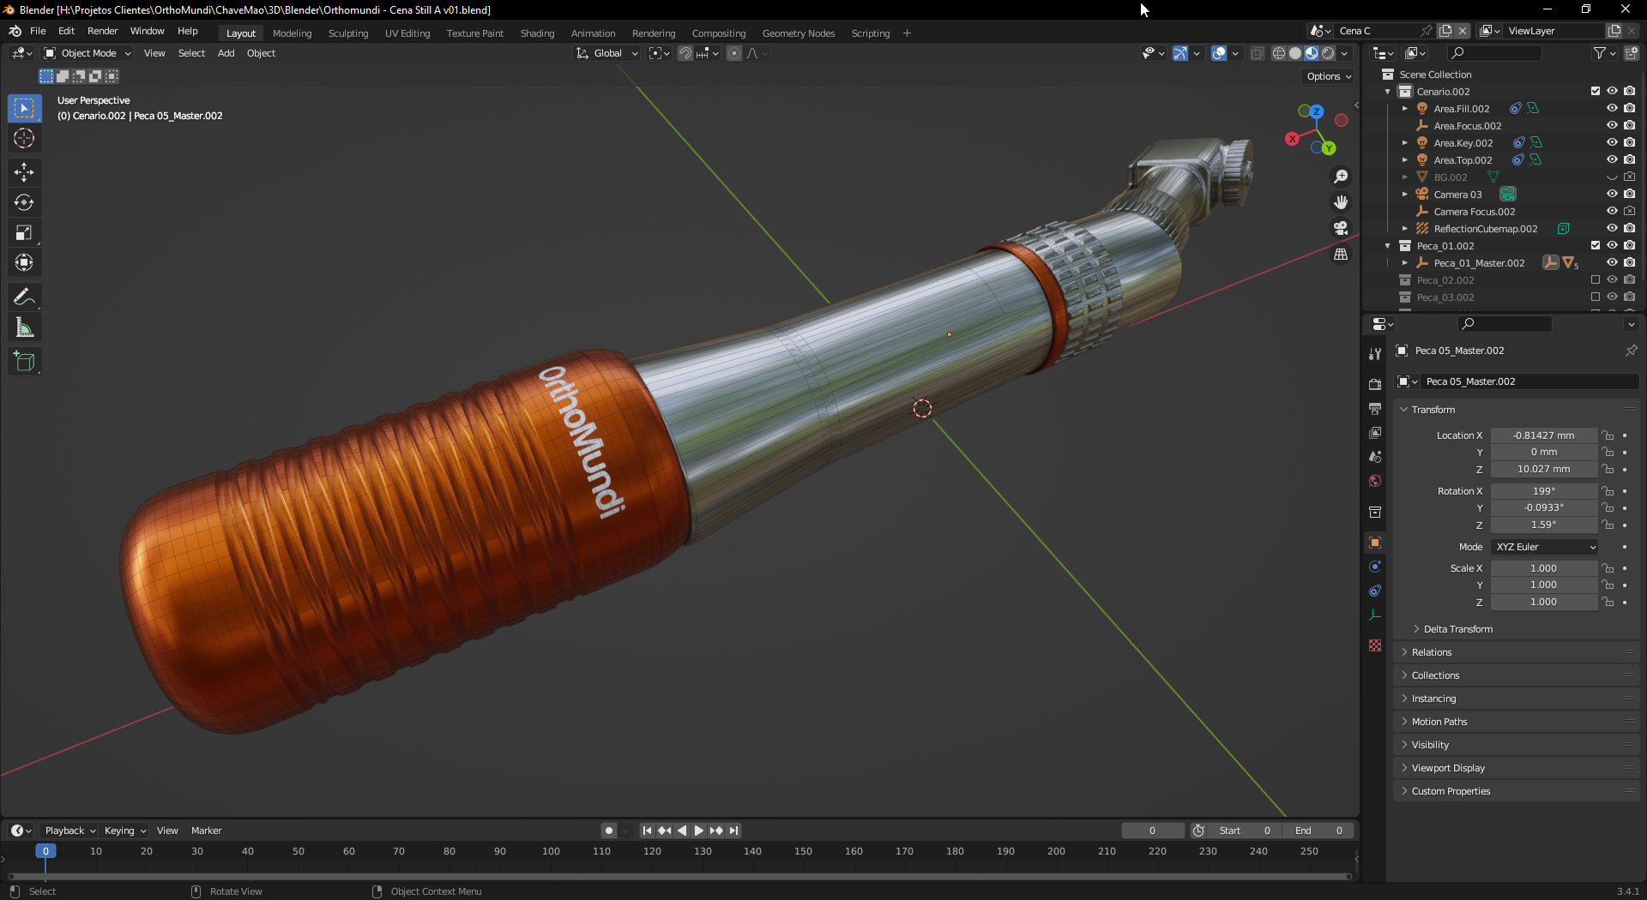The width and height of the screenshot is (1647, 900).
Task: Expand the Relations panel
Action: 1431,652
